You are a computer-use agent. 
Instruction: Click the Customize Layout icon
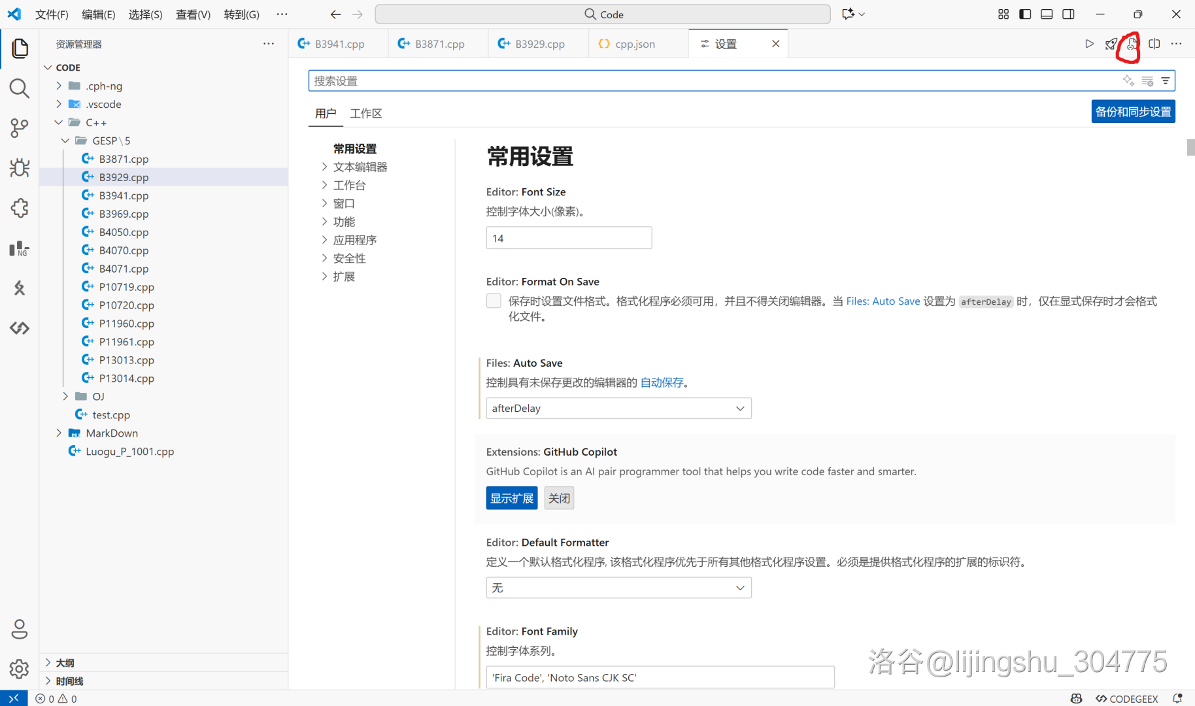[x=1003, y=14]
